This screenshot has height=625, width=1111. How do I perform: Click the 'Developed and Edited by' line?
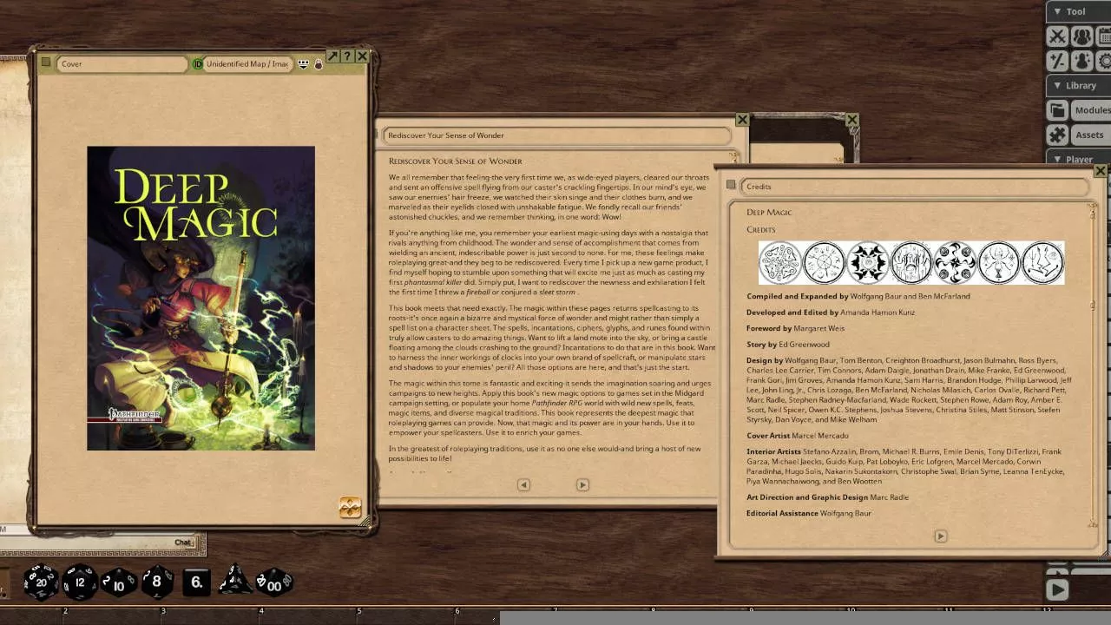tap(832, 312)
